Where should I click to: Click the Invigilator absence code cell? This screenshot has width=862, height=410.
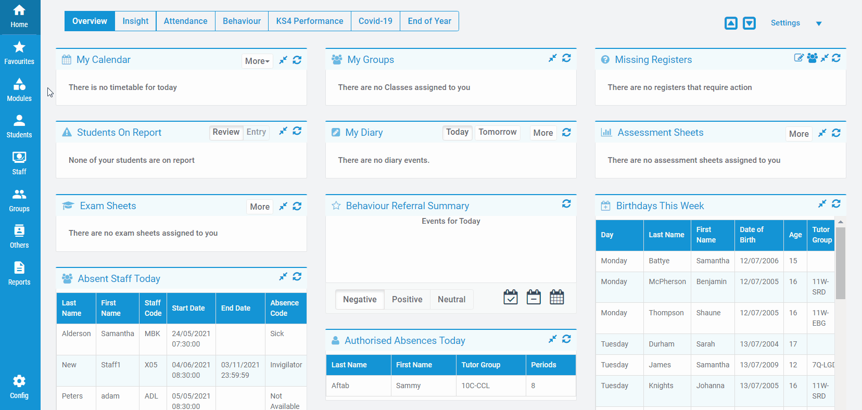pos(286,370)
